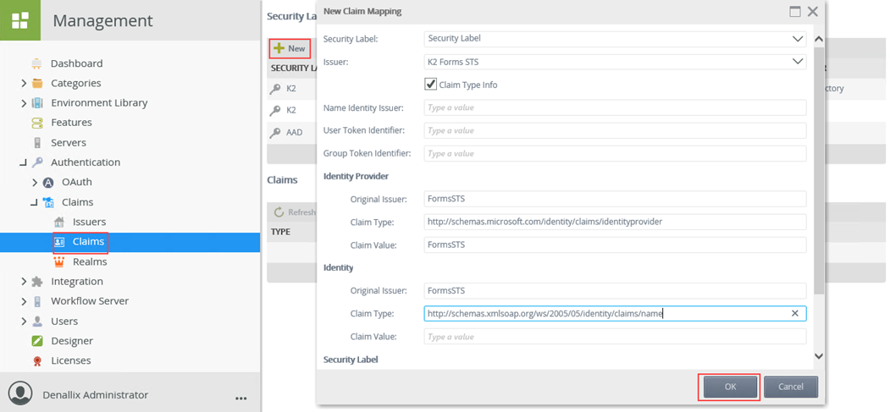The image size is (890, 412).
Task: Click the Integration puzzle icon
Action: [37, 282]
